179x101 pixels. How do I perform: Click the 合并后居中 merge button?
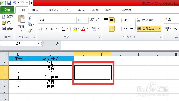147,29
